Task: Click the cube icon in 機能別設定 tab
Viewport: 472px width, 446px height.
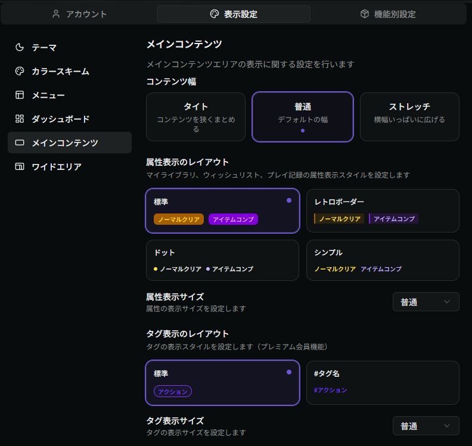Action: click(x=364, y=14)
